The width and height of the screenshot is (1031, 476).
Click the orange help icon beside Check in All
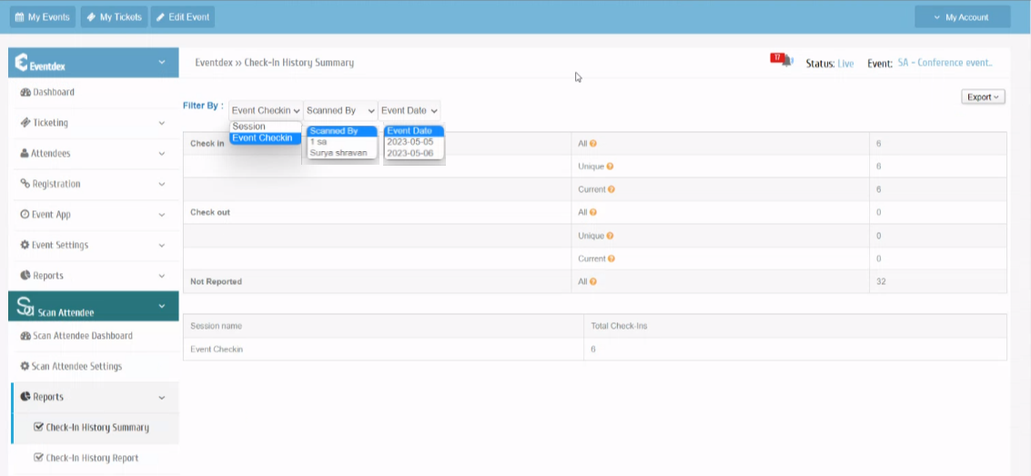click(593, 144)
